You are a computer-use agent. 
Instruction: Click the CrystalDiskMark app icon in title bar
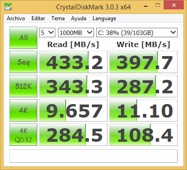coord(8,7)
